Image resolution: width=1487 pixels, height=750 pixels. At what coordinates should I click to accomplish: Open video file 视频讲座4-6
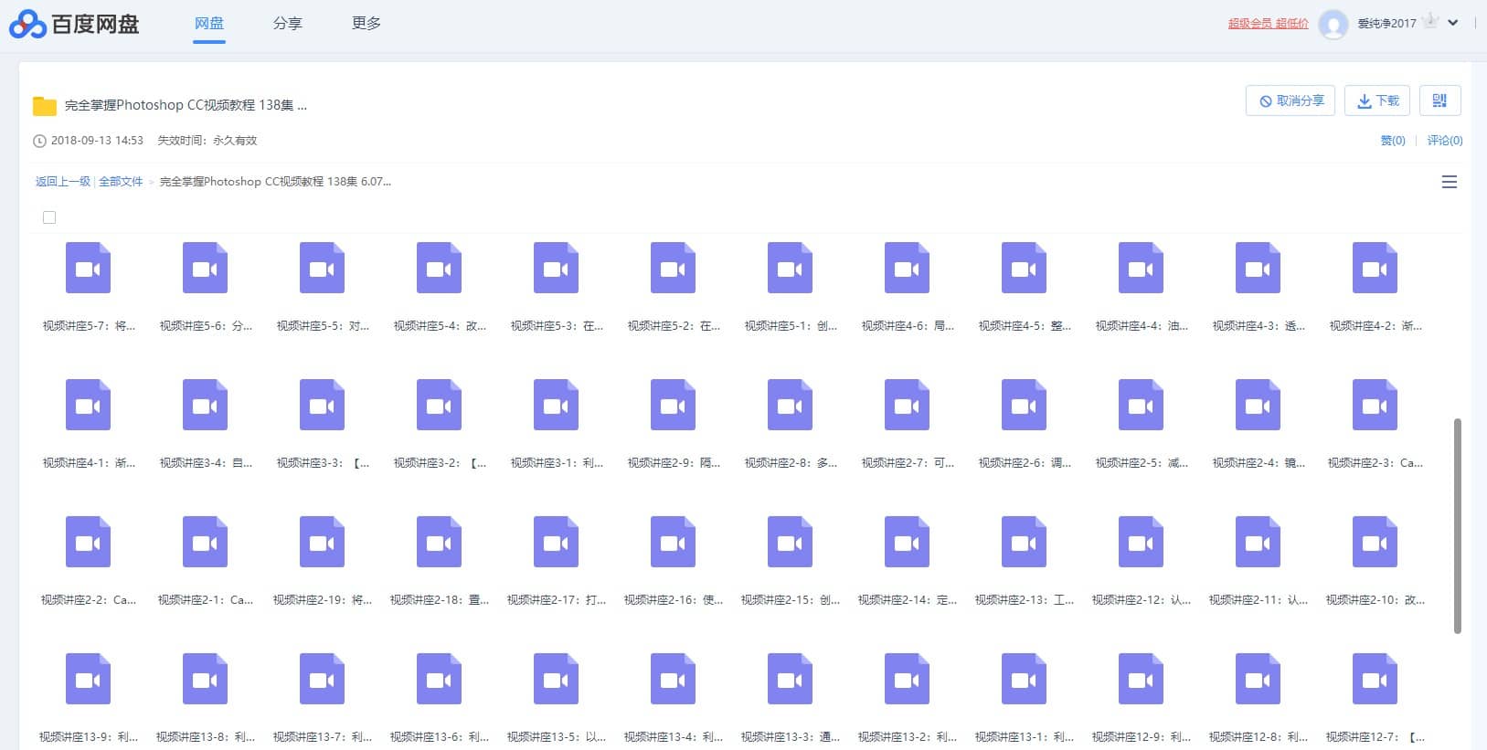pos(908,268)
